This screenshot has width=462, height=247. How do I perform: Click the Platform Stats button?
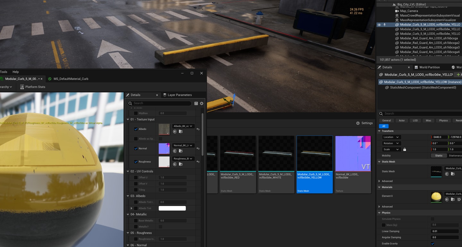(x=33, y=87)
